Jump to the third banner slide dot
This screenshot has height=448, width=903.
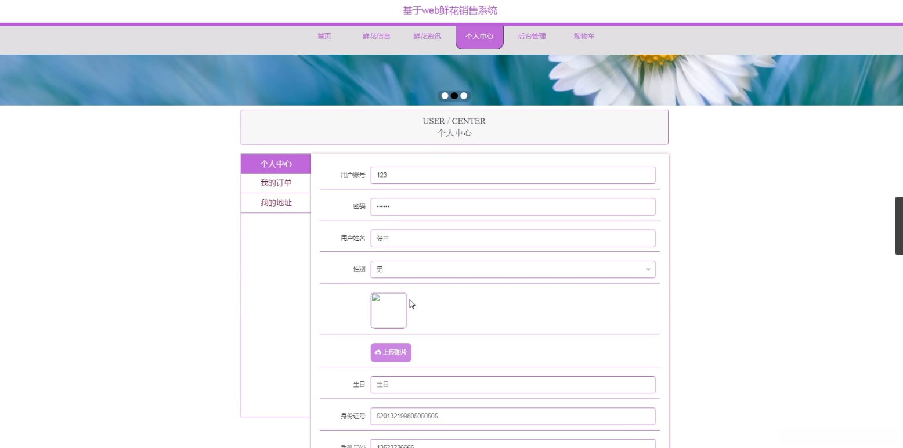pos(464,96)
